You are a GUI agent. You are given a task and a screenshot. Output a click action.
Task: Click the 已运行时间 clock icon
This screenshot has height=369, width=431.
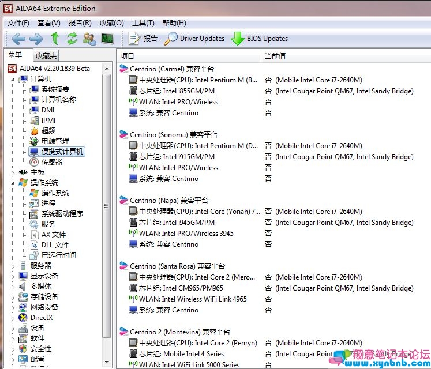click(x=34, y=255)
